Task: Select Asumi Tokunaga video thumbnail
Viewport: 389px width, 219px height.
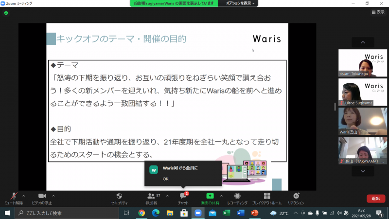Action: coord(363,63)
